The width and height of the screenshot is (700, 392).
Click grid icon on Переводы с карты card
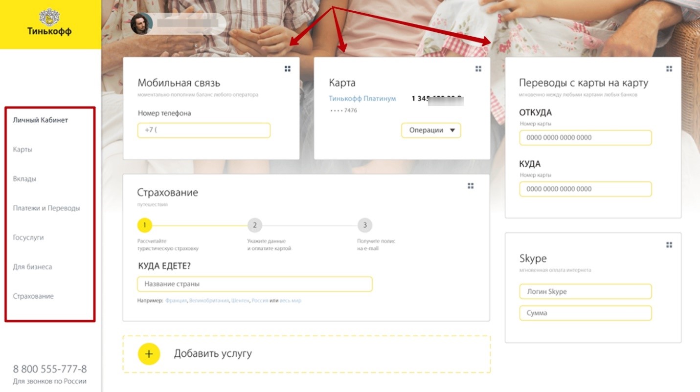click(669, 69)
